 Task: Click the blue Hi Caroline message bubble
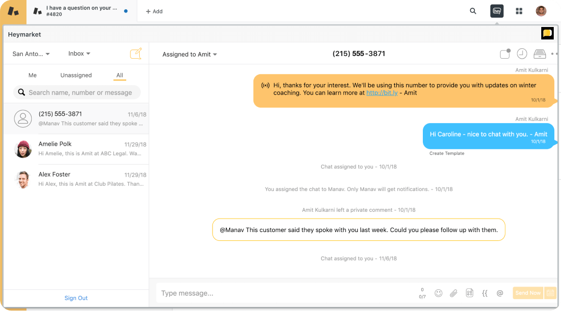coord(488,136)
